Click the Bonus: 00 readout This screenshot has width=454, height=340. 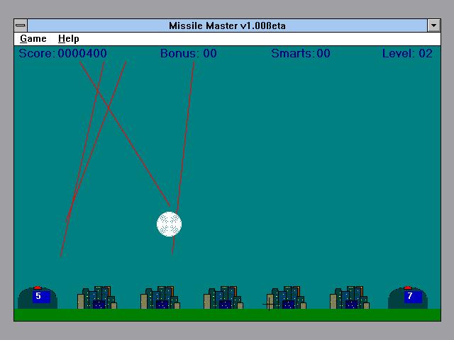(x=189, y=54)
